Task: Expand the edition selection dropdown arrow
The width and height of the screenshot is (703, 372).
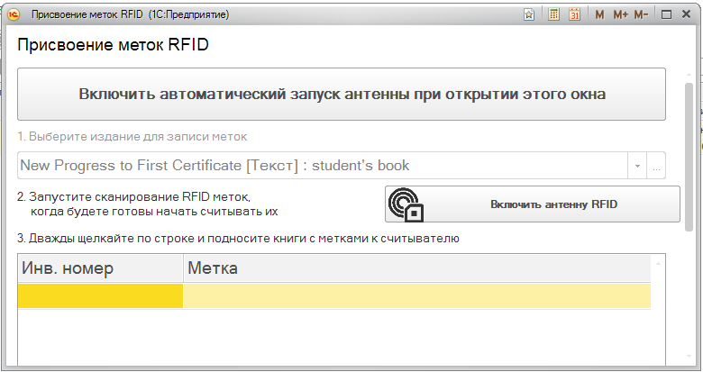Action: [637, 167]
